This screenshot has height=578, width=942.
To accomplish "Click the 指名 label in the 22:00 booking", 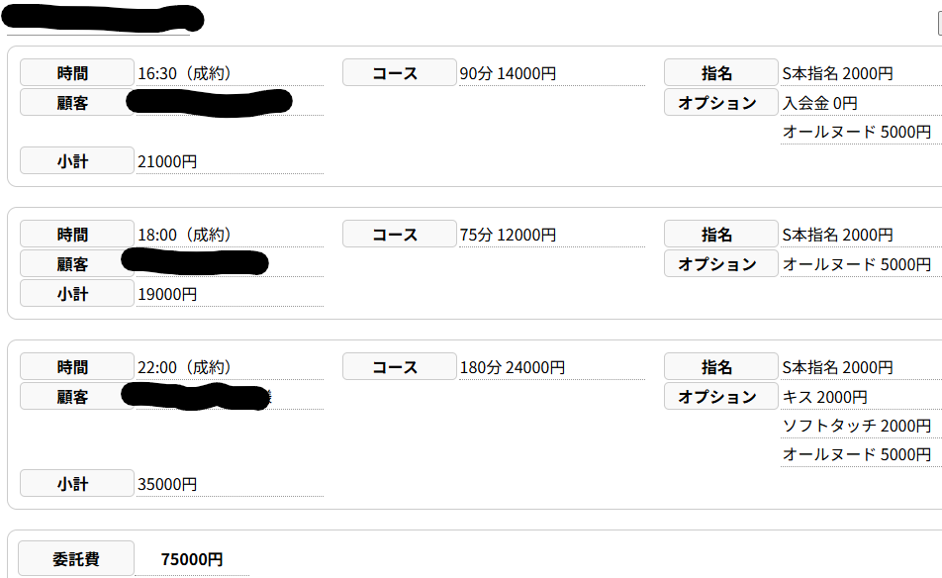I will 720,367.
